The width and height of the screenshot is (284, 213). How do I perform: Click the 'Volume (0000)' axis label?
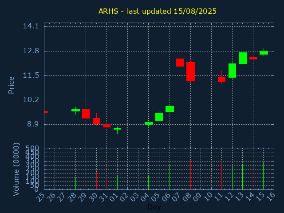point(16,170)
